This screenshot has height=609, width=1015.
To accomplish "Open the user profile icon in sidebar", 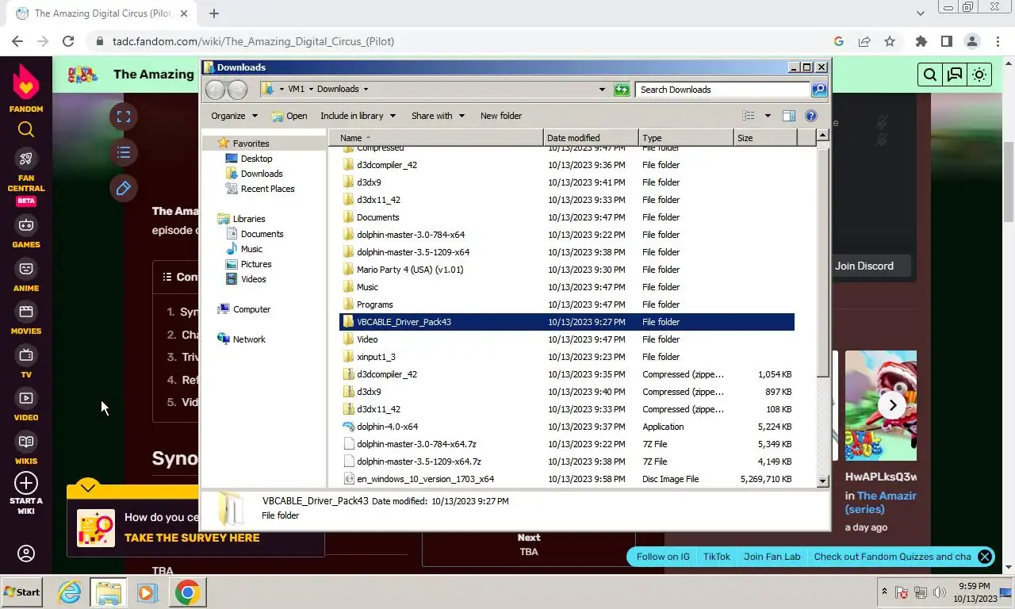I will click(26, 553).
